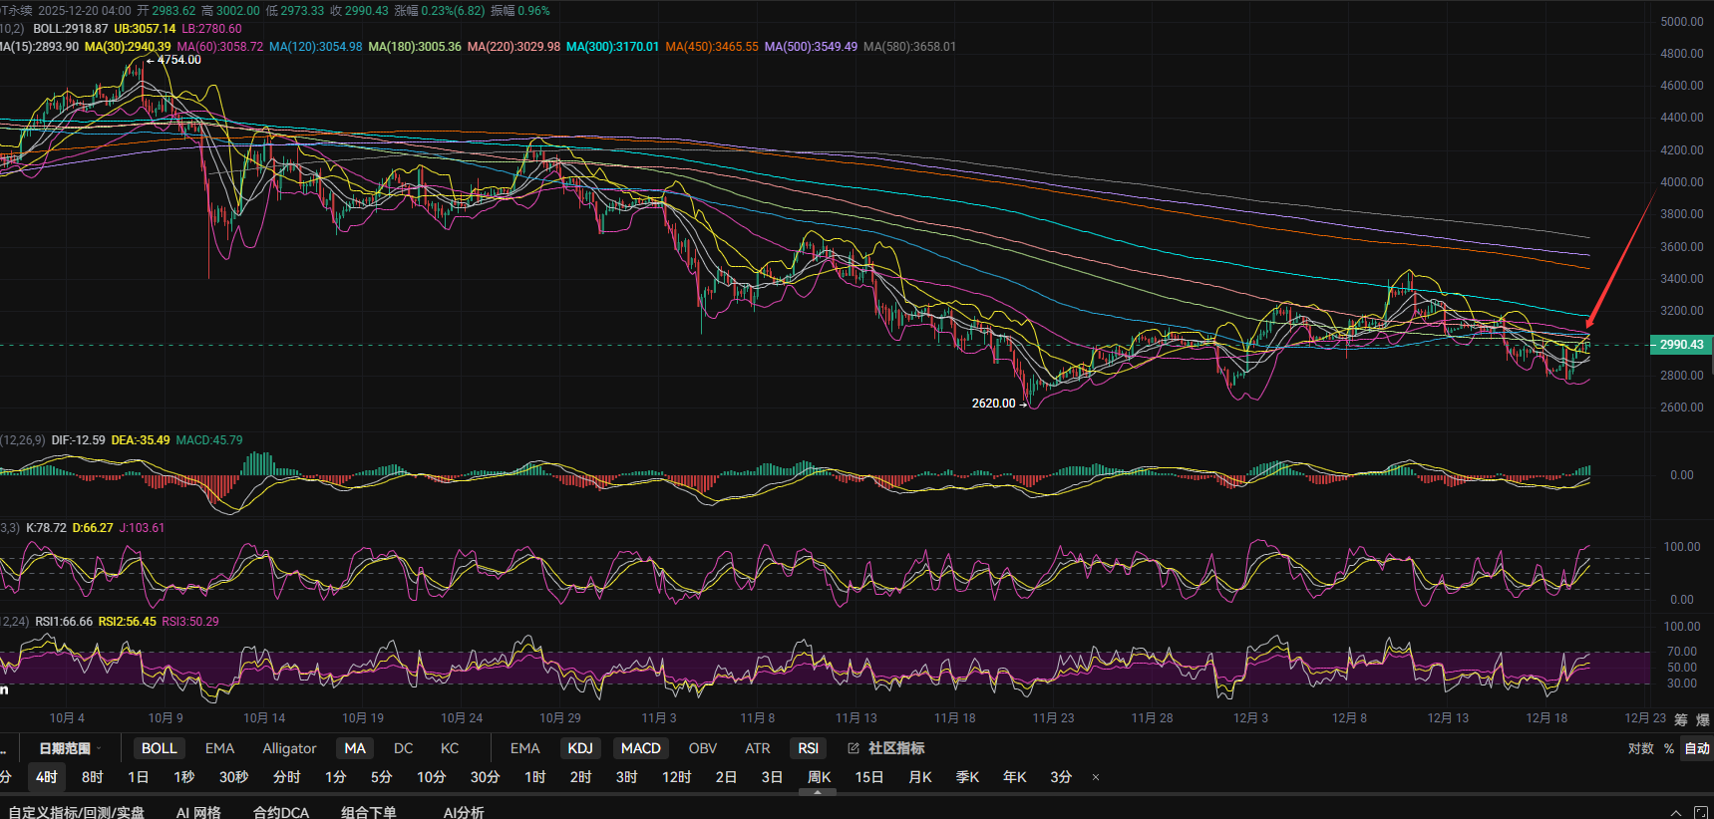The height and width of the screenshot is (819, 1714).
Task: Click the 社区指标 edit icon
Action: pos(854,748)
